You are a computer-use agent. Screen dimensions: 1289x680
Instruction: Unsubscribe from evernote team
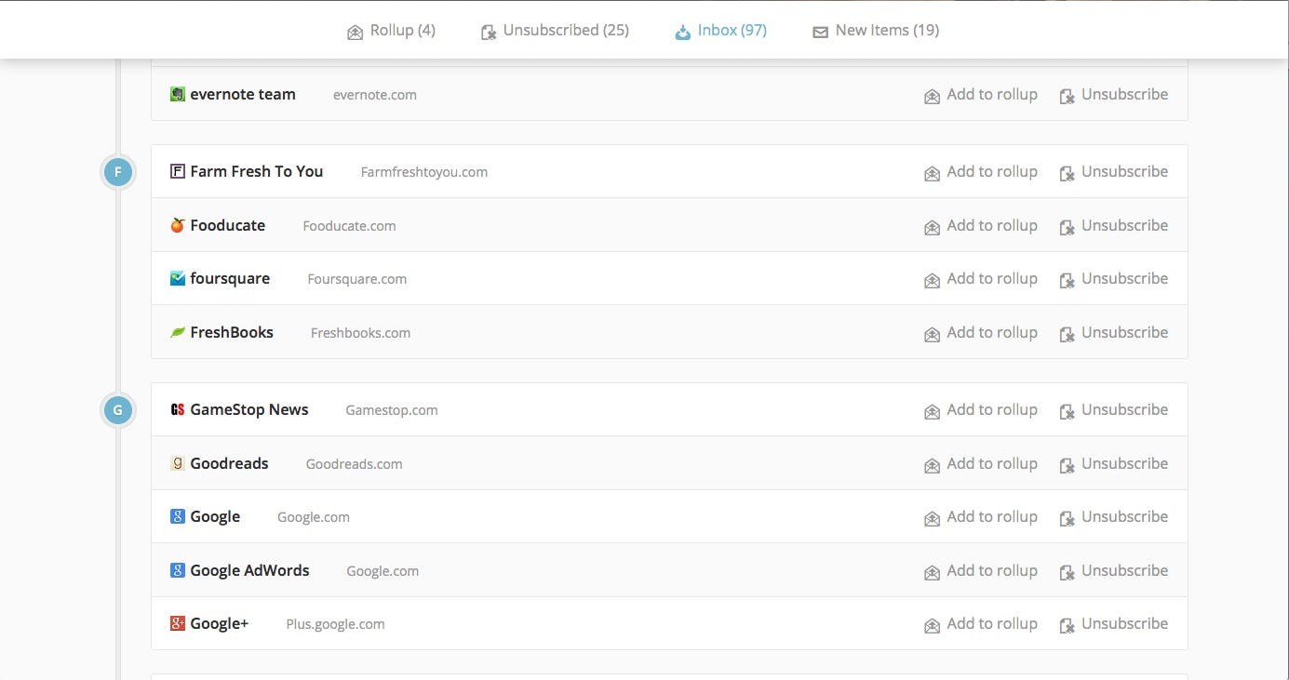(1114, 95)
